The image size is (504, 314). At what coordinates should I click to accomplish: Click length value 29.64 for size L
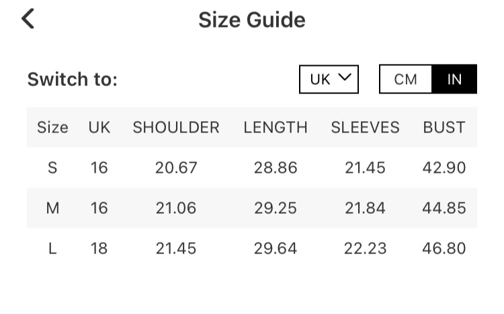tap(276, 248)
